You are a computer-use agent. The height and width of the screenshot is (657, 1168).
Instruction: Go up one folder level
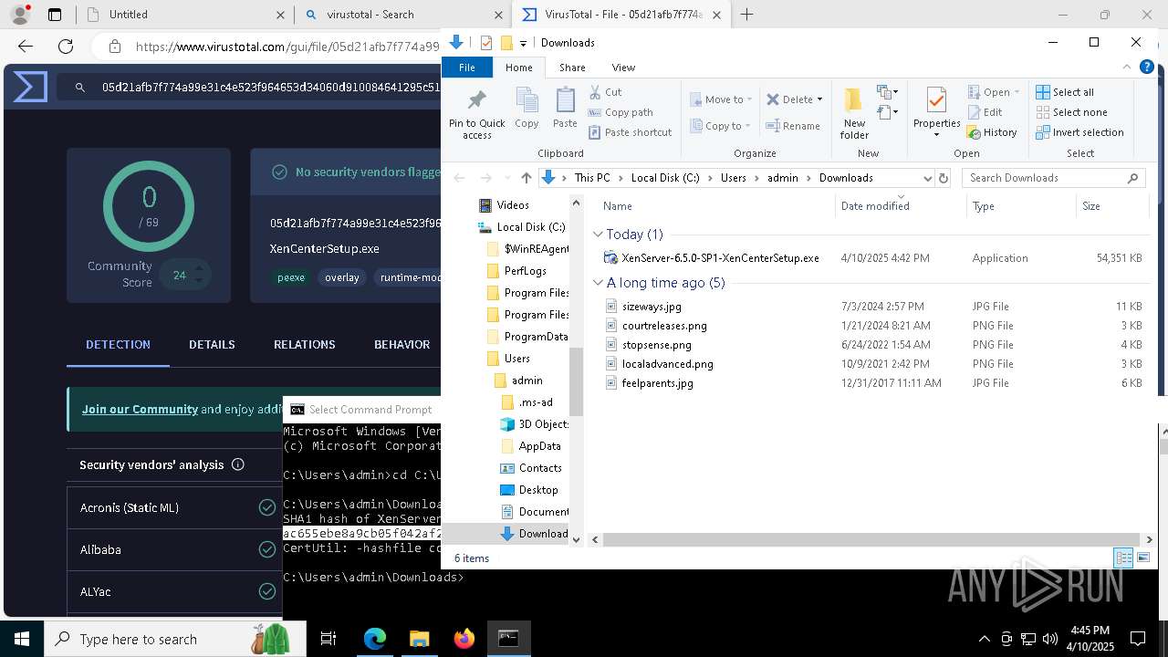click(x=526, y=178)
